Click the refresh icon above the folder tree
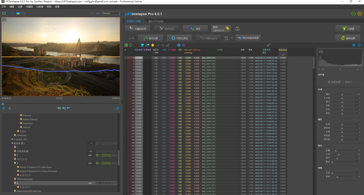The image size is (364, 195). [117, 108]
